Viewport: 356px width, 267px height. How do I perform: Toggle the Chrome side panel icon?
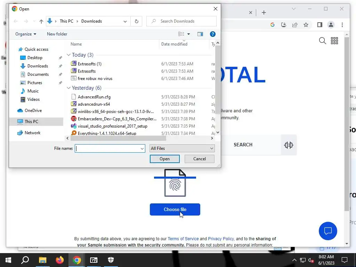tap(320, 25)
